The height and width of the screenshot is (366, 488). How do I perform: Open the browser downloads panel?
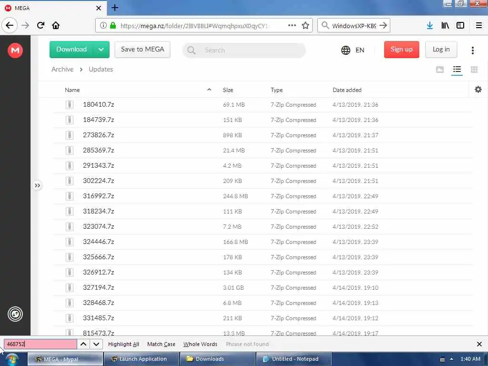coord(430,26)
